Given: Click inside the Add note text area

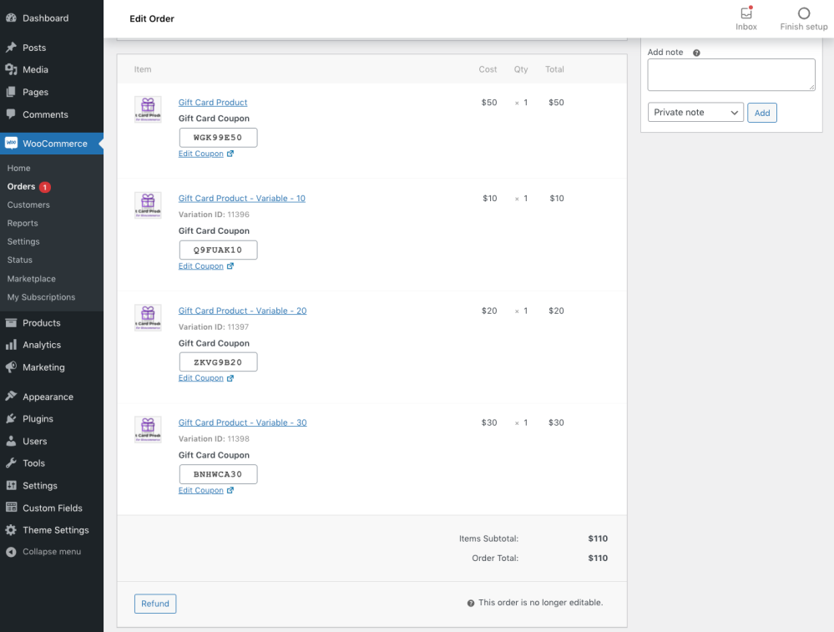Looking at the screenshot, I should point(730,74).
